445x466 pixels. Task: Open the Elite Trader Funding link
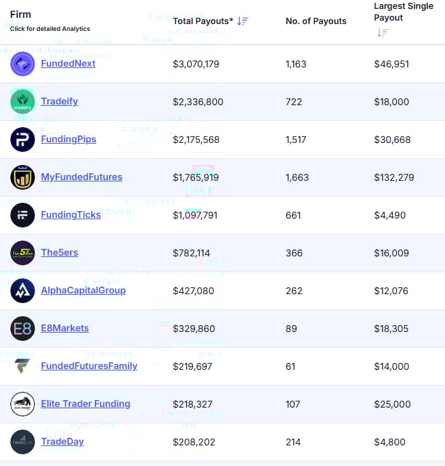pos(86,404)
